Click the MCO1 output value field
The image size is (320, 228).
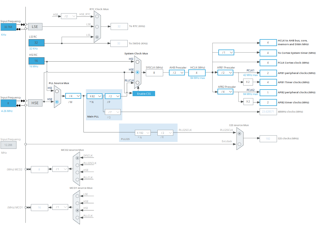[x=39, y=208]
